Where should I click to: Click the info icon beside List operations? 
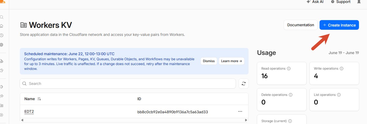click(x=339, y=95)
